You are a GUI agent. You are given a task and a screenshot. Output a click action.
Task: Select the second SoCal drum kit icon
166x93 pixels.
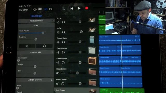click(x=92, y=30)
